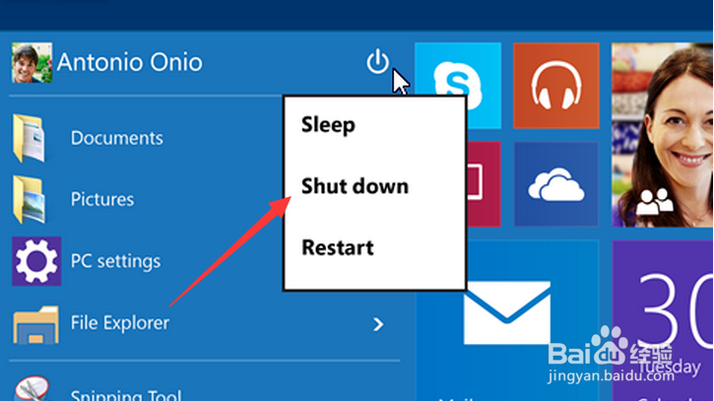Screen dimensions: 714x401
Task: Click the Antonio Onio account name
Action: coord(129,62)
